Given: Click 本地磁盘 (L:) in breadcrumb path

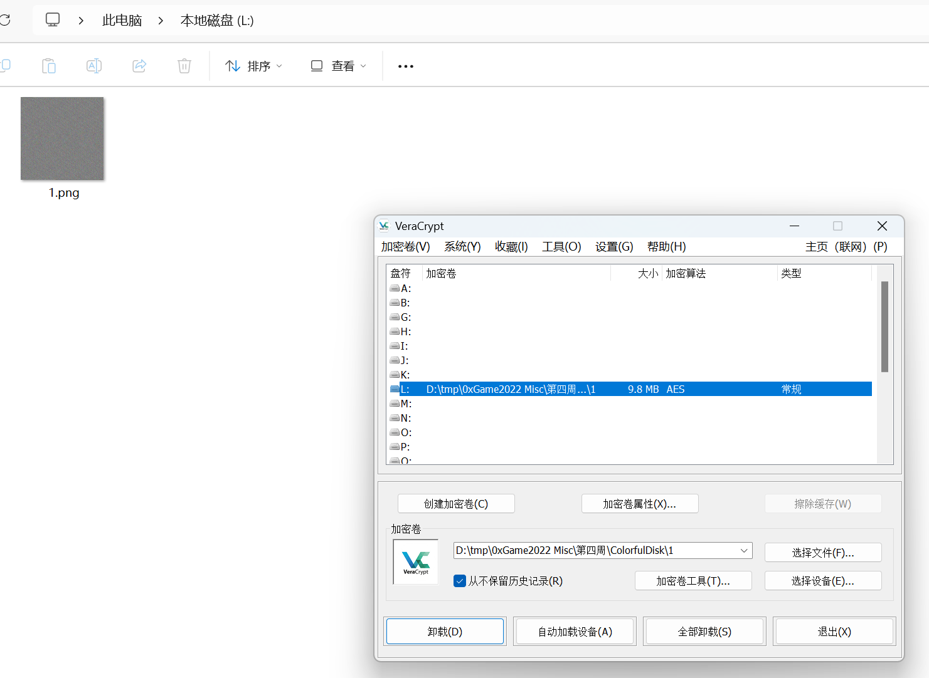Looking at the screenshot, I should point(217,21).
